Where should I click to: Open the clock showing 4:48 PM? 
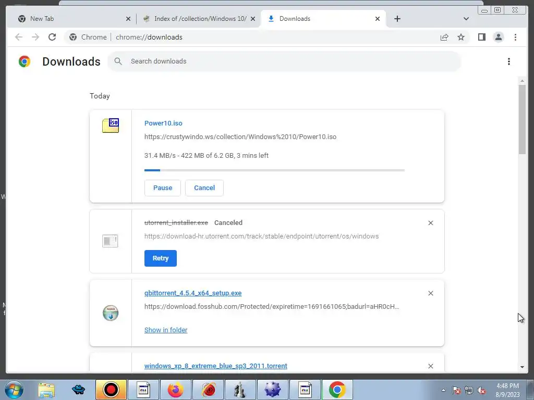(507, 390)
